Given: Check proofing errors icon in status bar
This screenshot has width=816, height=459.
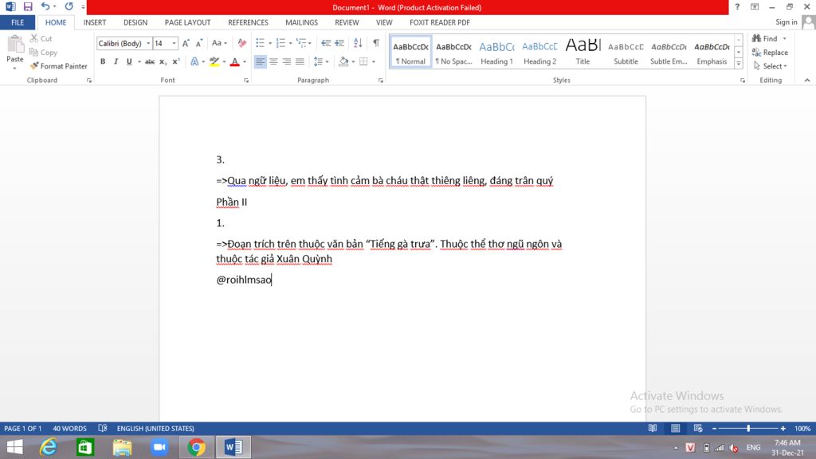Looking at the screenshot, I should pos(103,428).
